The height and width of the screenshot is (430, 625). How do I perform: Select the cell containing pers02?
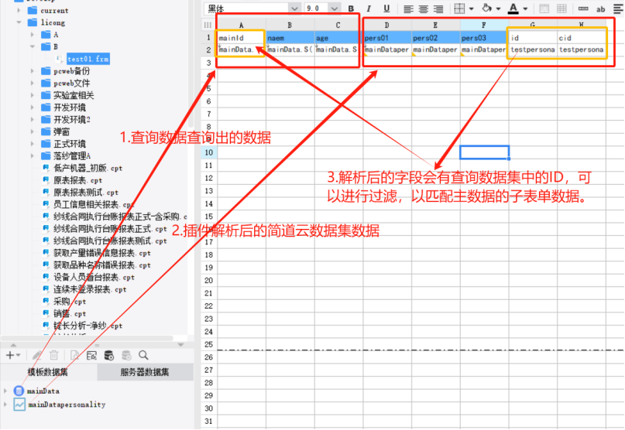435,38
